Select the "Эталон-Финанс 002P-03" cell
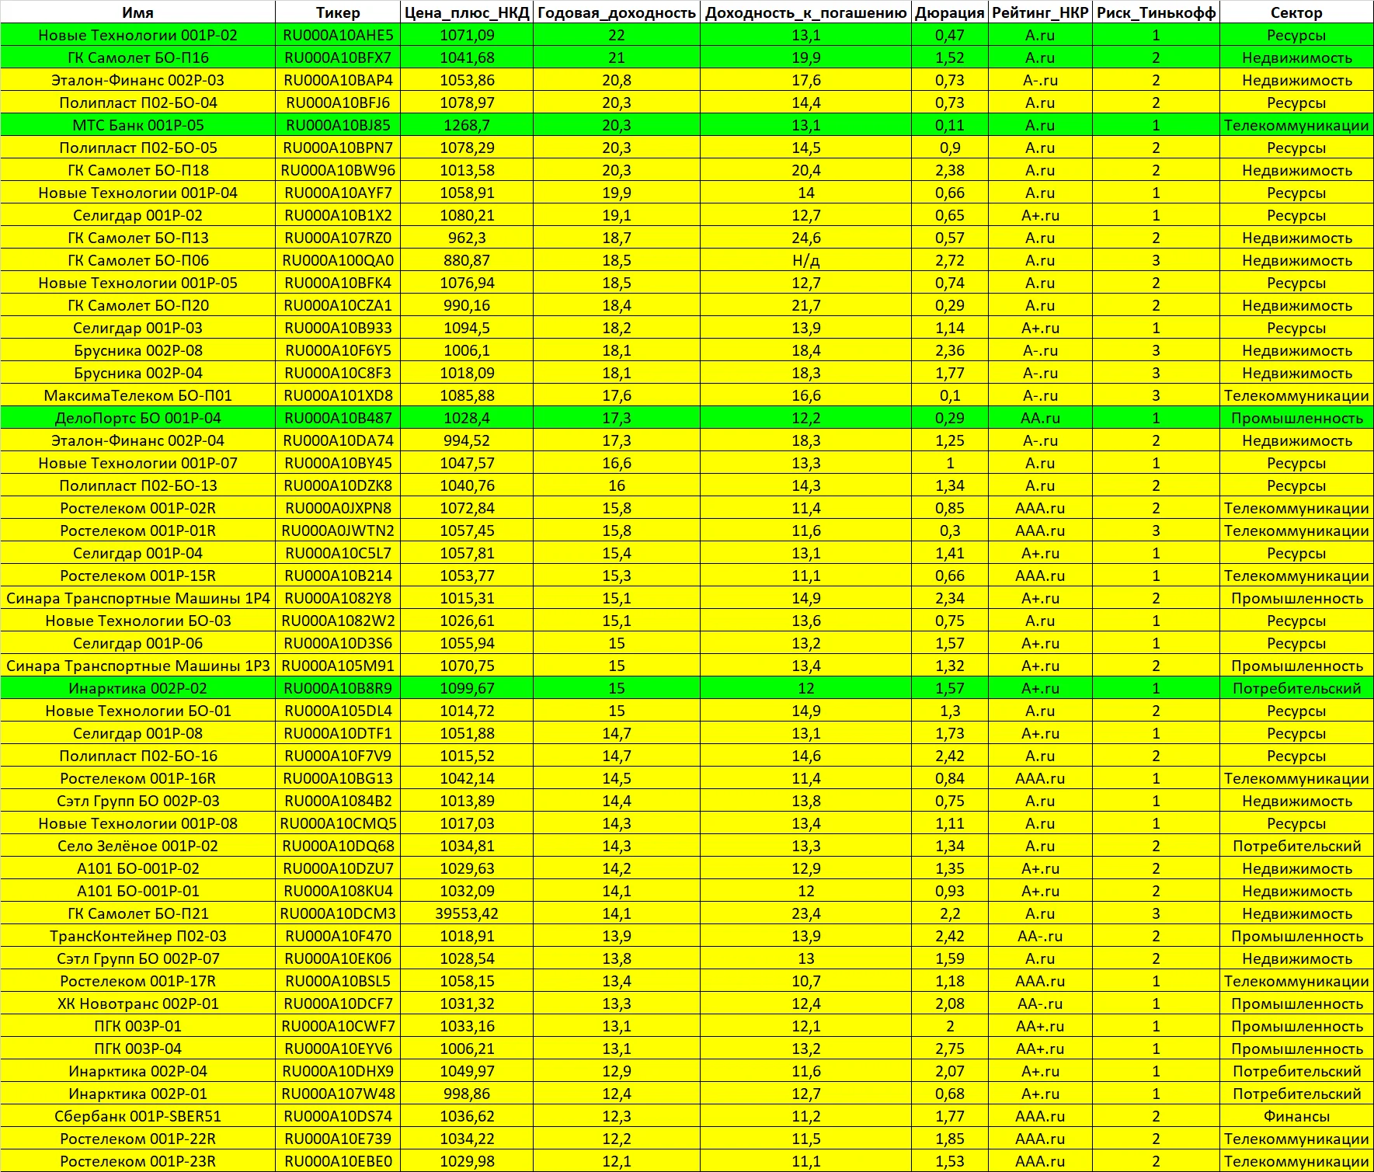Viewport: 1374px width, 1172px height. [138, 80]
